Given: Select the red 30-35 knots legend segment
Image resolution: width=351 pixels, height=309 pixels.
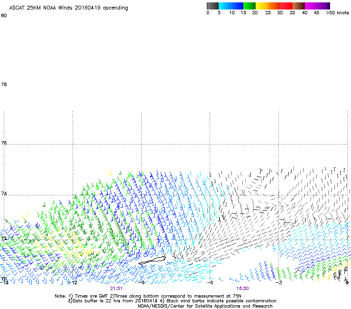Looking at the screenshot, I should (286, 6).
